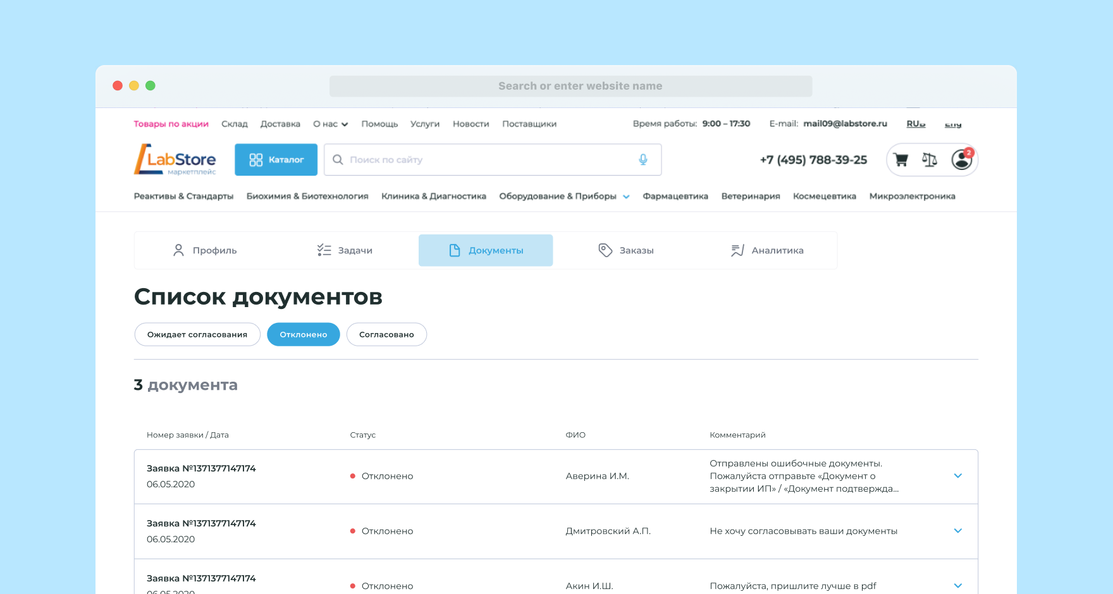Open the Аналитика tab

point(767,250)
